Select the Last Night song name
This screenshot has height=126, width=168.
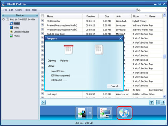coord(52,94)
